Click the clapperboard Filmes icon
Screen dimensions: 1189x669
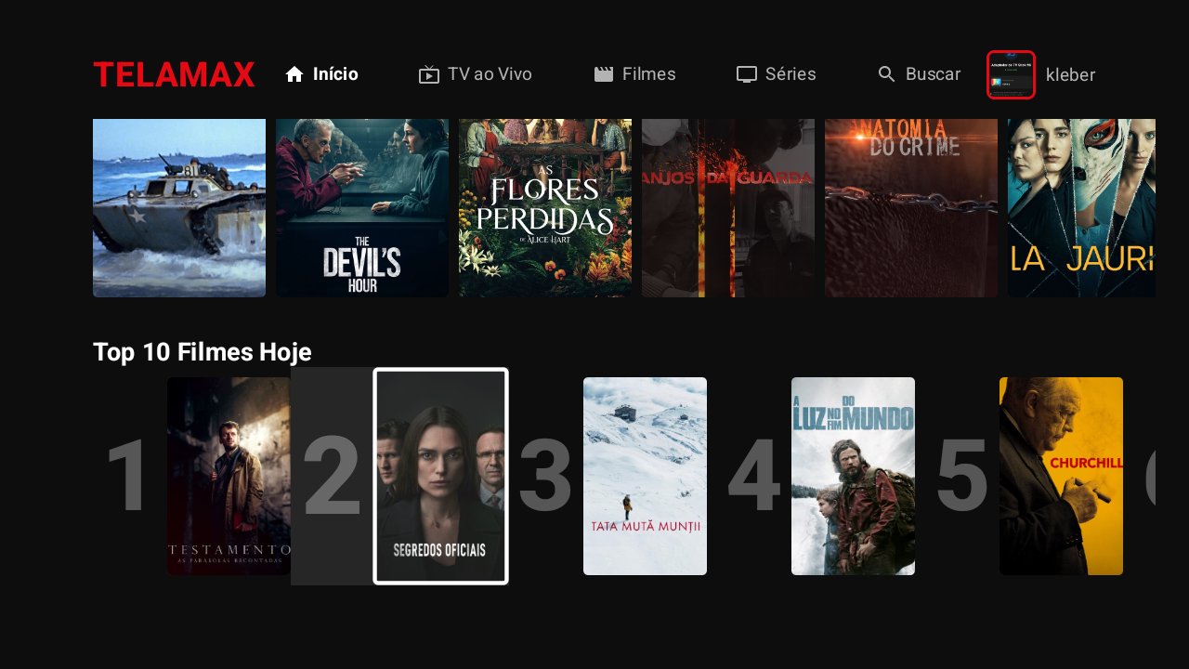tap(604, 74)
